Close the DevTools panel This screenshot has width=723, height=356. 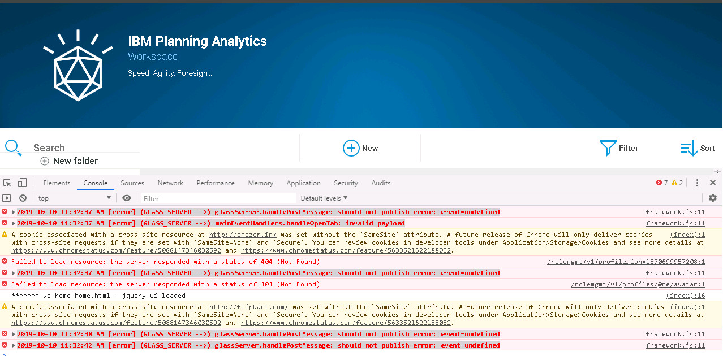tap(713, 183)
